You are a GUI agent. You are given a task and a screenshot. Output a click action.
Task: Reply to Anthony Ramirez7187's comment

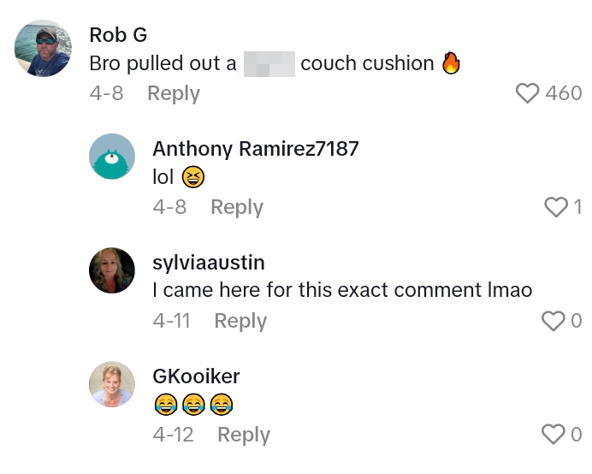[237, 207]
